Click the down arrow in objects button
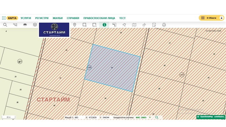 221,18
